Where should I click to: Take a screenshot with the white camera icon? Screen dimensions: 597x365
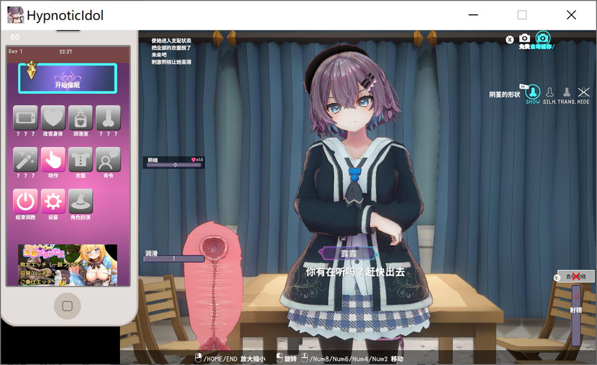click(x=524, y=38)
